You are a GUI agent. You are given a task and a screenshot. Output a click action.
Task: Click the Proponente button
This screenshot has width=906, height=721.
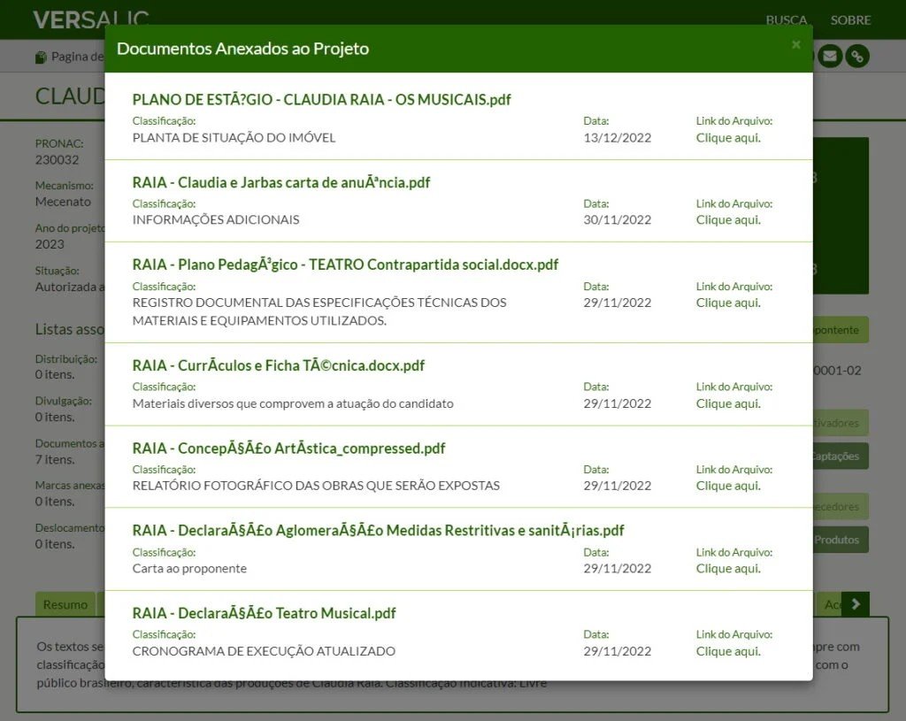coord(841,330)
